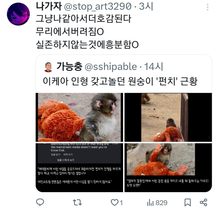Image resolution: width=219 pixels, height=211 pixels.
Task: Share the post using the share icon
Action: tap(204, 202)
